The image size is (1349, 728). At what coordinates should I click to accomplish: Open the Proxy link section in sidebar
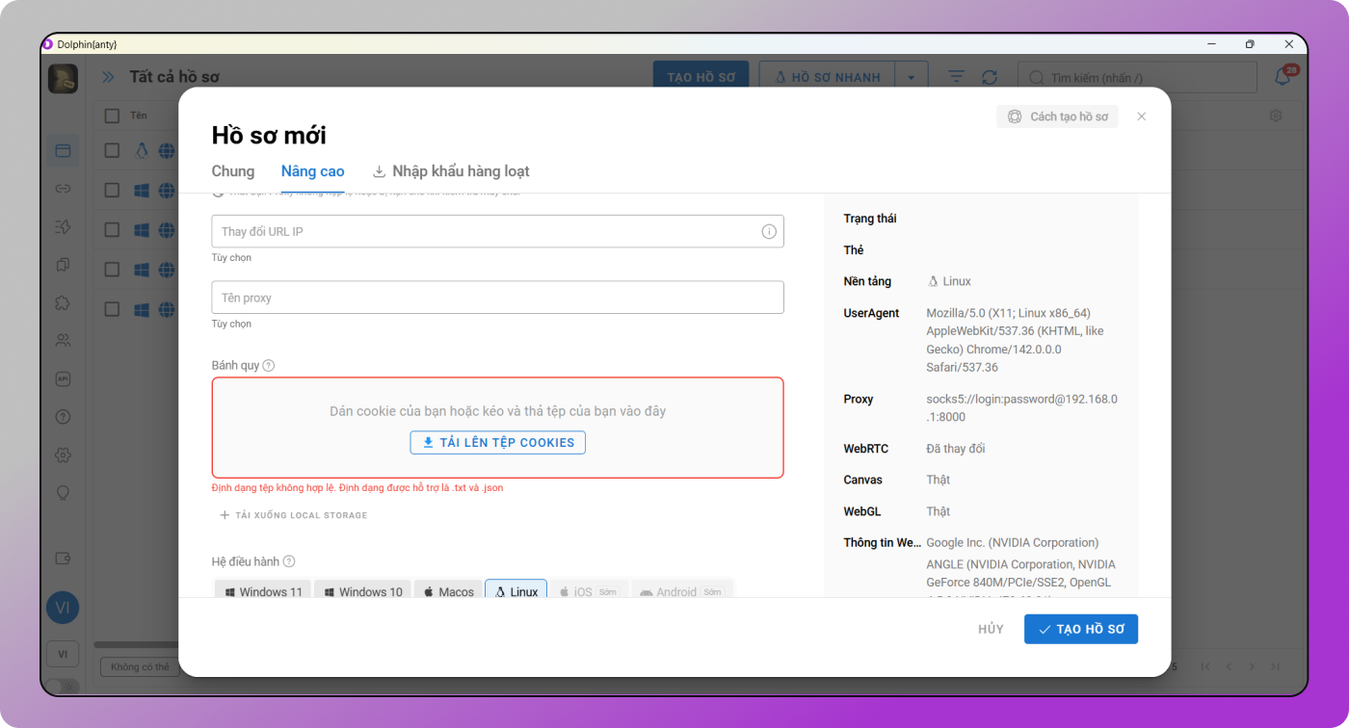63,189
